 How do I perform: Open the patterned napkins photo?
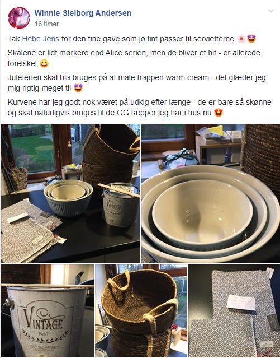click(234, 311)
